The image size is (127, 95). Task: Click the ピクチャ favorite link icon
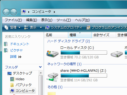pyautogui.click(x=6, y=50)
